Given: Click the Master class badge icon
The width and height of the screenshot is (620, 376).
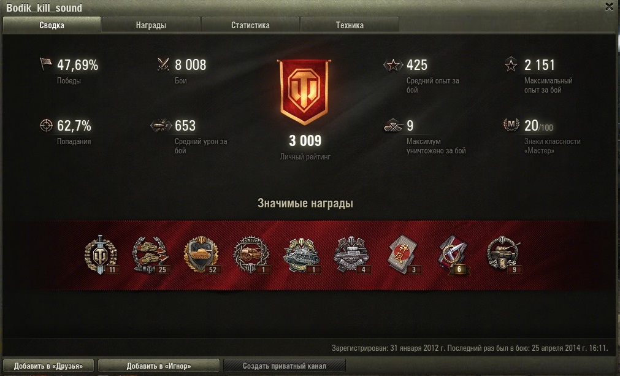Looking at the screenshot, I should coord(511,125).
